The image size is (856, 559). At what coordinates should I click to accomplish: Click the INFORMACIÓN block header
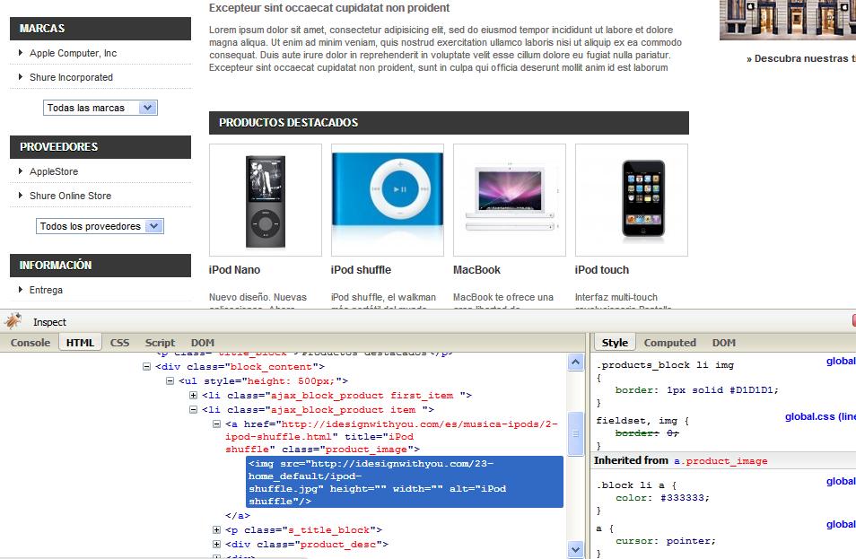click(x=100, y=266)
